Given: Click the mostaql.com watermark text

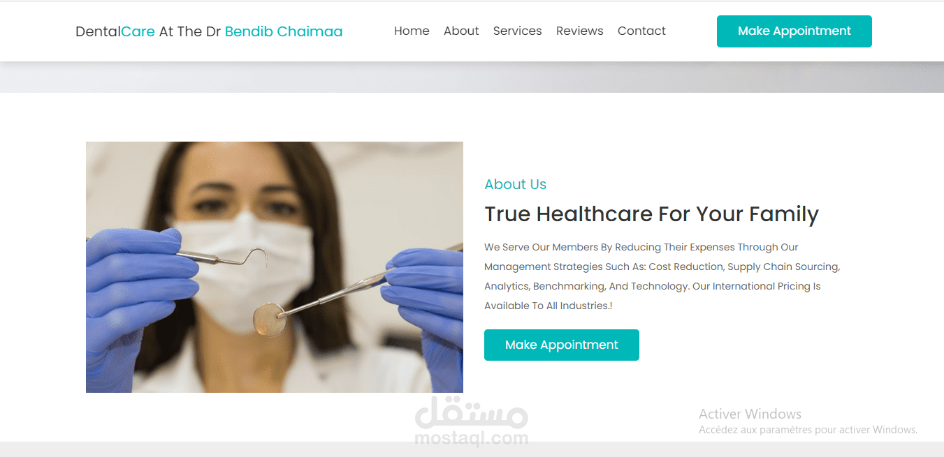Looking at the screenshot, I should tap(472, 438).
